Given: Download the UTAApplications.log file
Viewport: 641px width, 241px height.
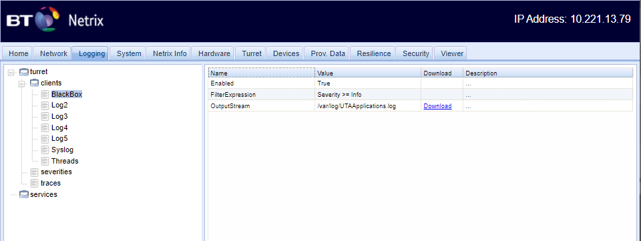Looking at the screenshot, I should [437, 106].
